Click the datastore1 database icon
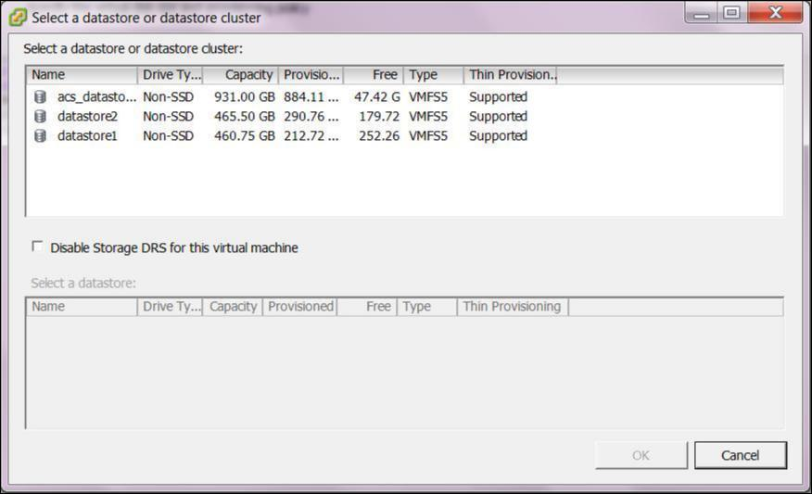Image resolution: width=812 pixels, height=494 pixels. click(x=40, y=135)
